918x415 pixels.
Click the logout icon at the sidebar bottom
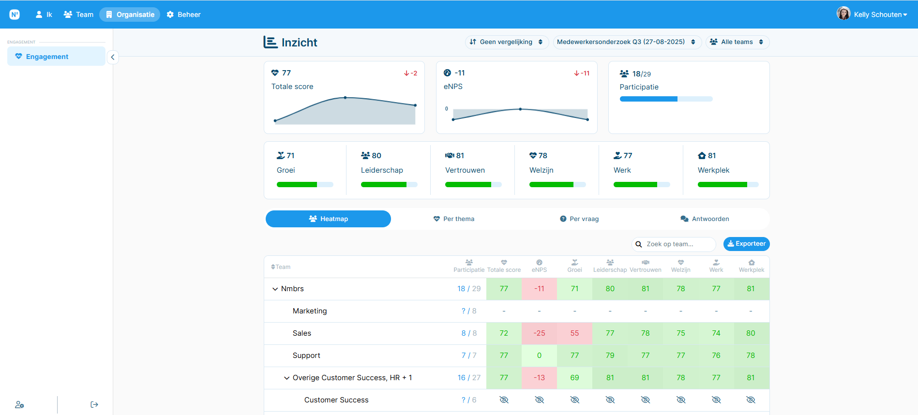pos(94,404)
